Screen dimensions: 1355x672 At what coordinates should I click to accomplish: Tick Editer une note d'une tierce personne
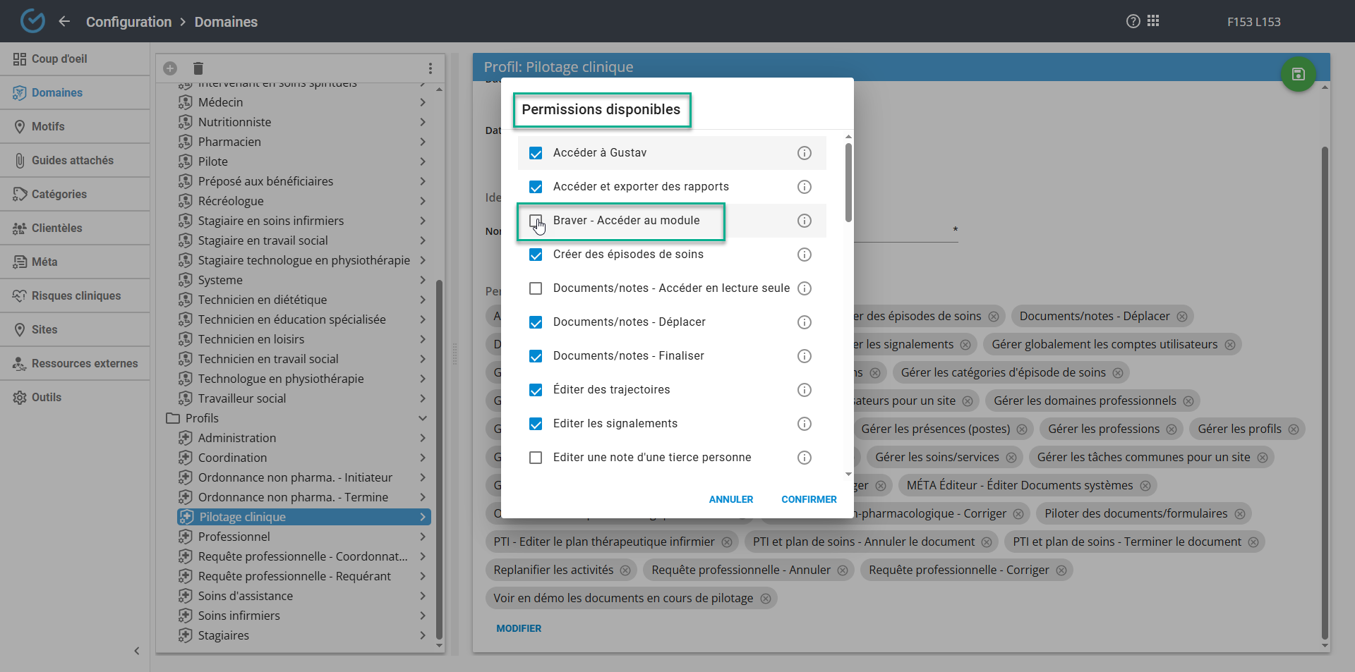(536, 458)
